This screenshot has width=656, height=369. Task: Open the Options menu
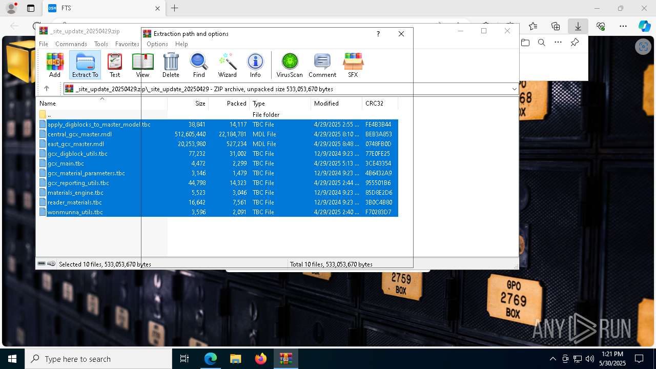157,44
